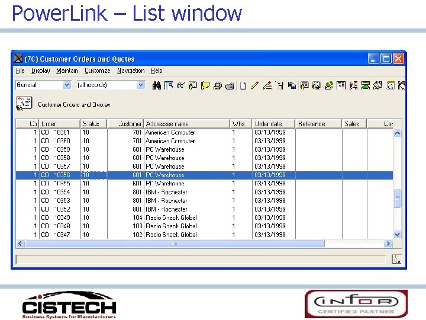Click the copy documents icon
Screen dimensions: 426x320
292,85
